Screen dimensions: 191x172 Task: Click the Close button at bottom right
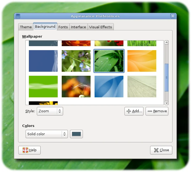[x=161, y=150]
